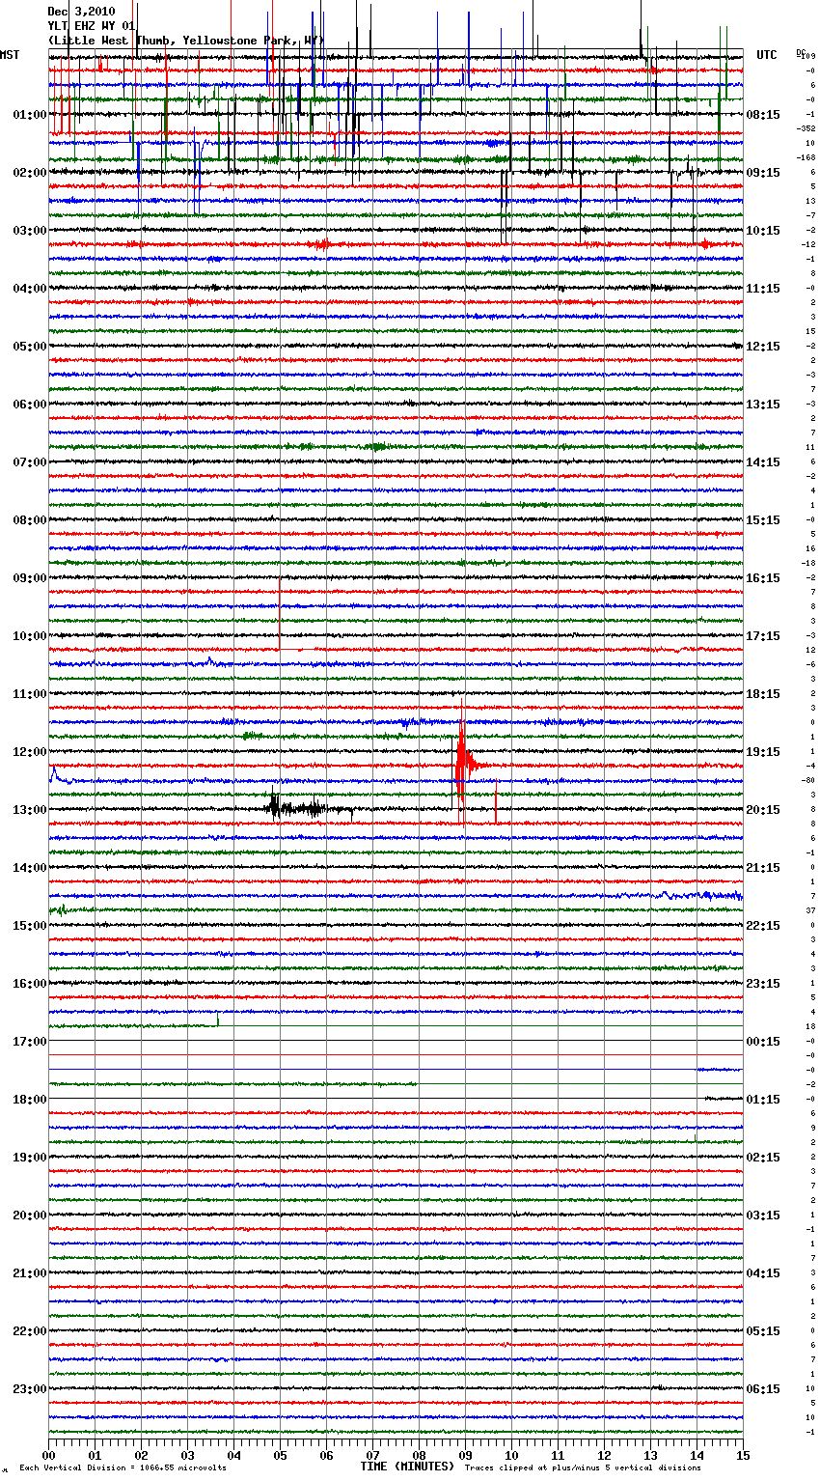Viewport: 820px width, 1481px height.
Task: Click the 20:15 UTC row label
Action: pyautogui.click(x=763, y=809)
